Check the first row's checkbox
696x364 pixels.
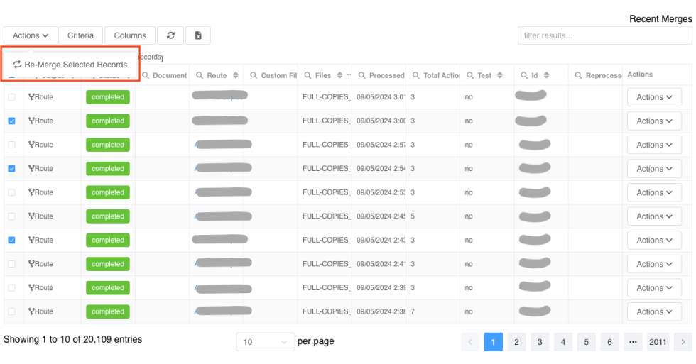[11, 97]
